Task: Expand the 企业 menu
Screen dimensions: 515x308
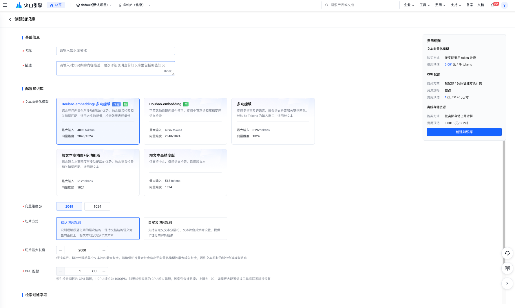Action: (409, 5)
